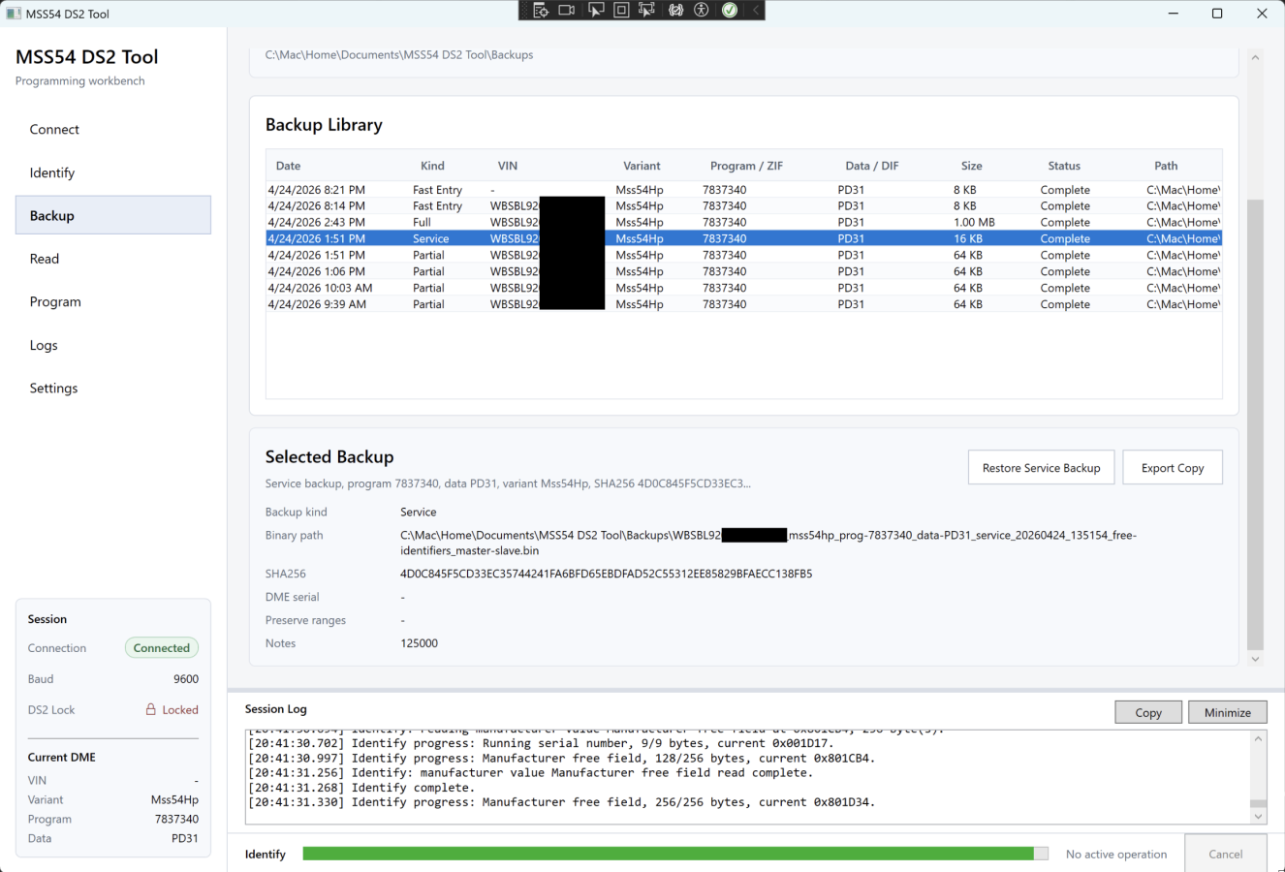Sort the backup list by Date column

click(288, 166)
